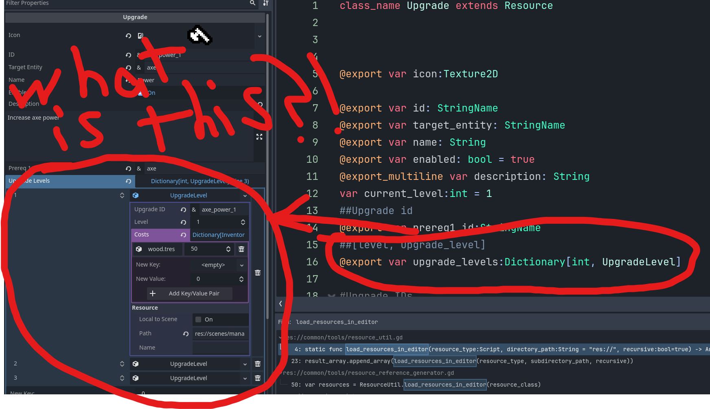The image size is (710, 409).
Task: Revert the Path property in Resource section
Action: [x=186, y=334]
